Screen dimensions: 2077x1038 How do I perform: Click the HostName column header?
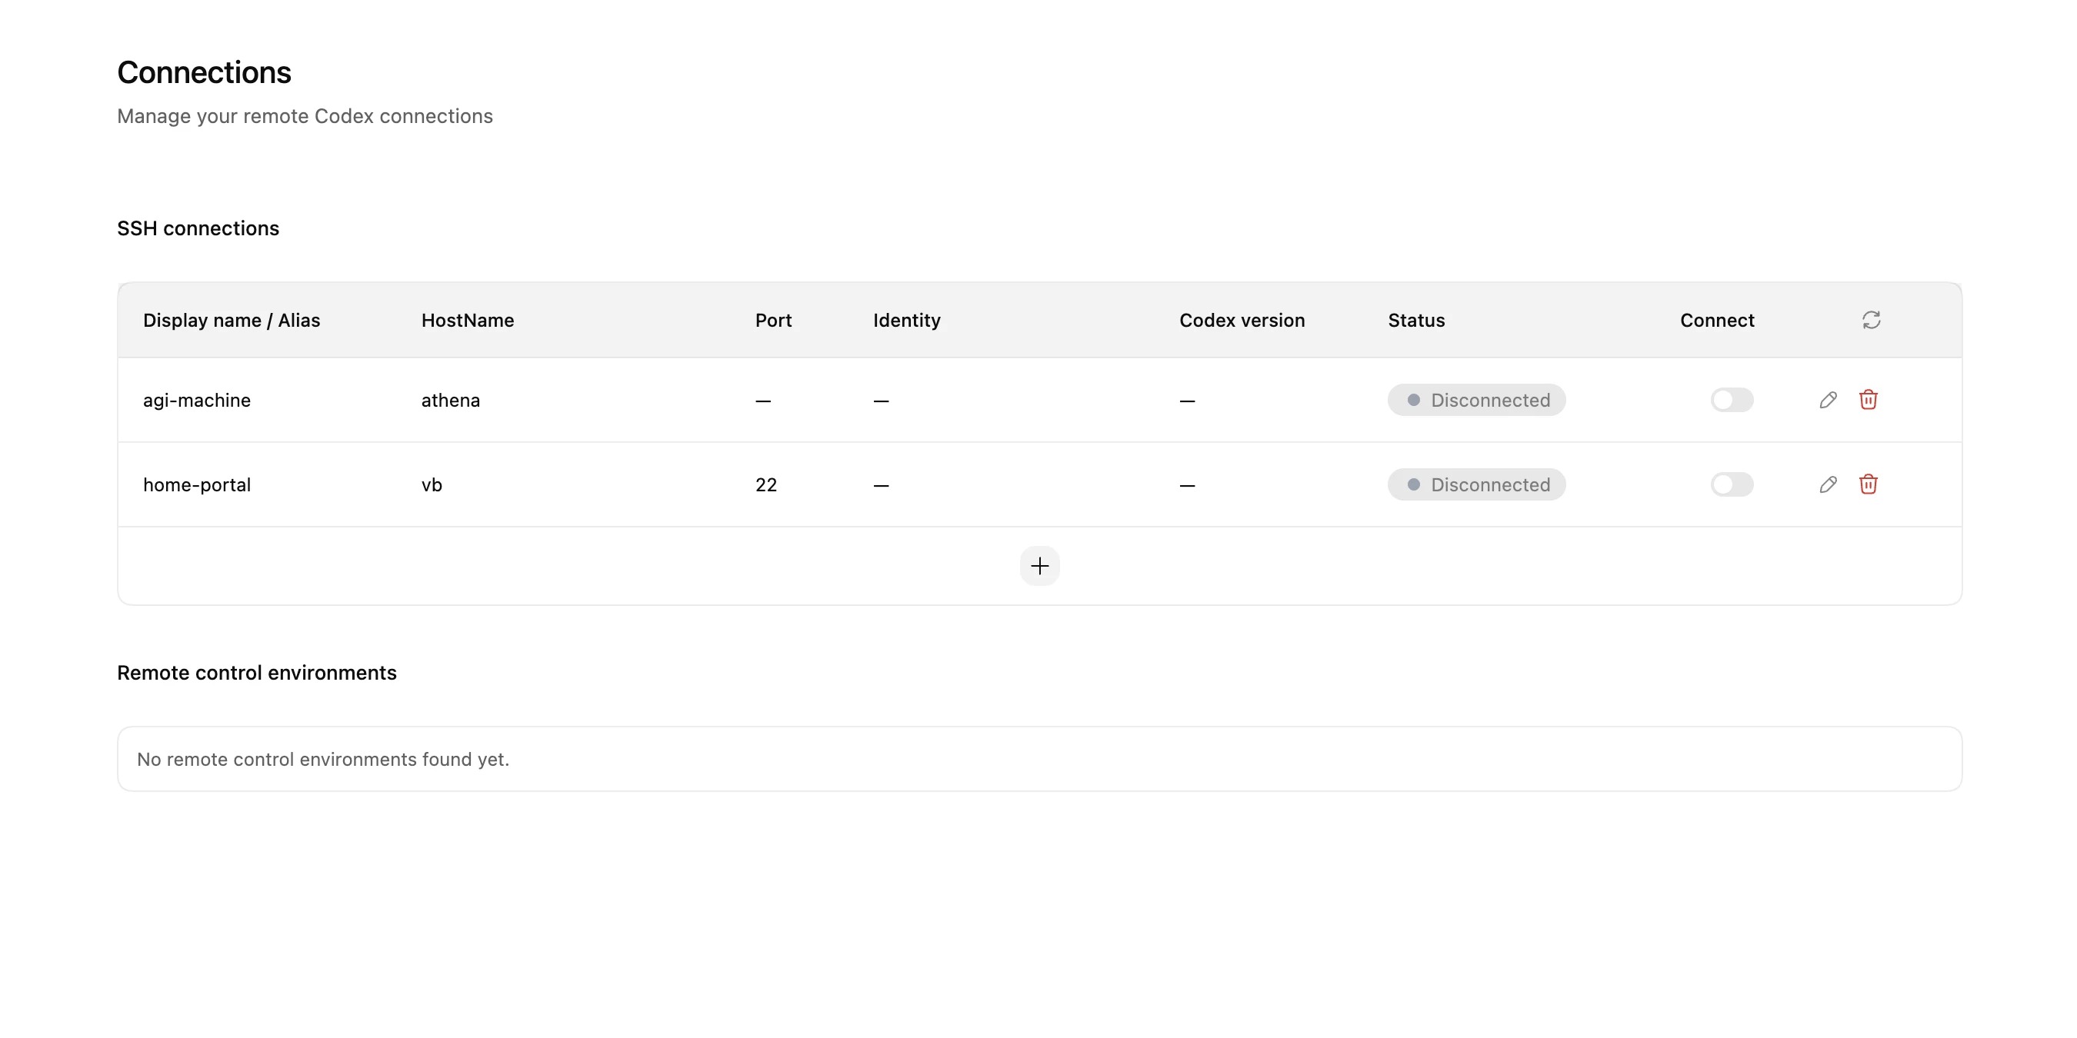pyautogui.click(x=468, y=321)
